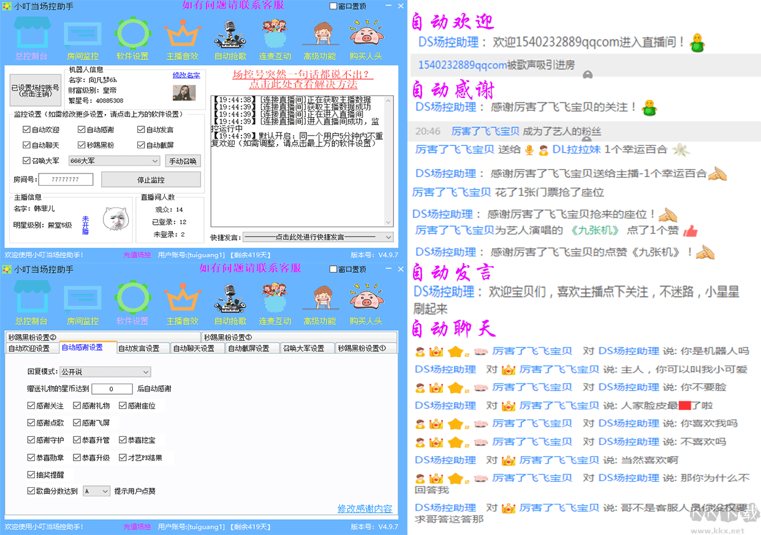
Task: Click the log panel scrollbar down arrow
Action: click(x=388, y=222)
